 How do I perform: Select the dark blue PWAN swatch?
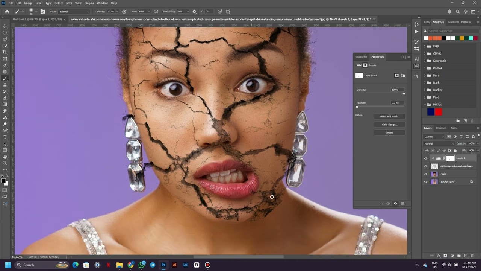coord(431,112)
